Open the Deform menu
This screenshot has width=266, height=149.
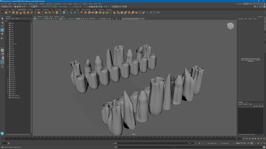(75, 4)
